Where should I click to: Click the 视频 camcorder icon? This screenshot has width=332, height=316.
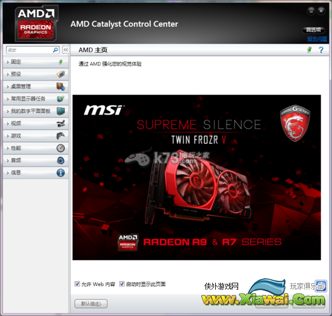(x=61, y=123)
